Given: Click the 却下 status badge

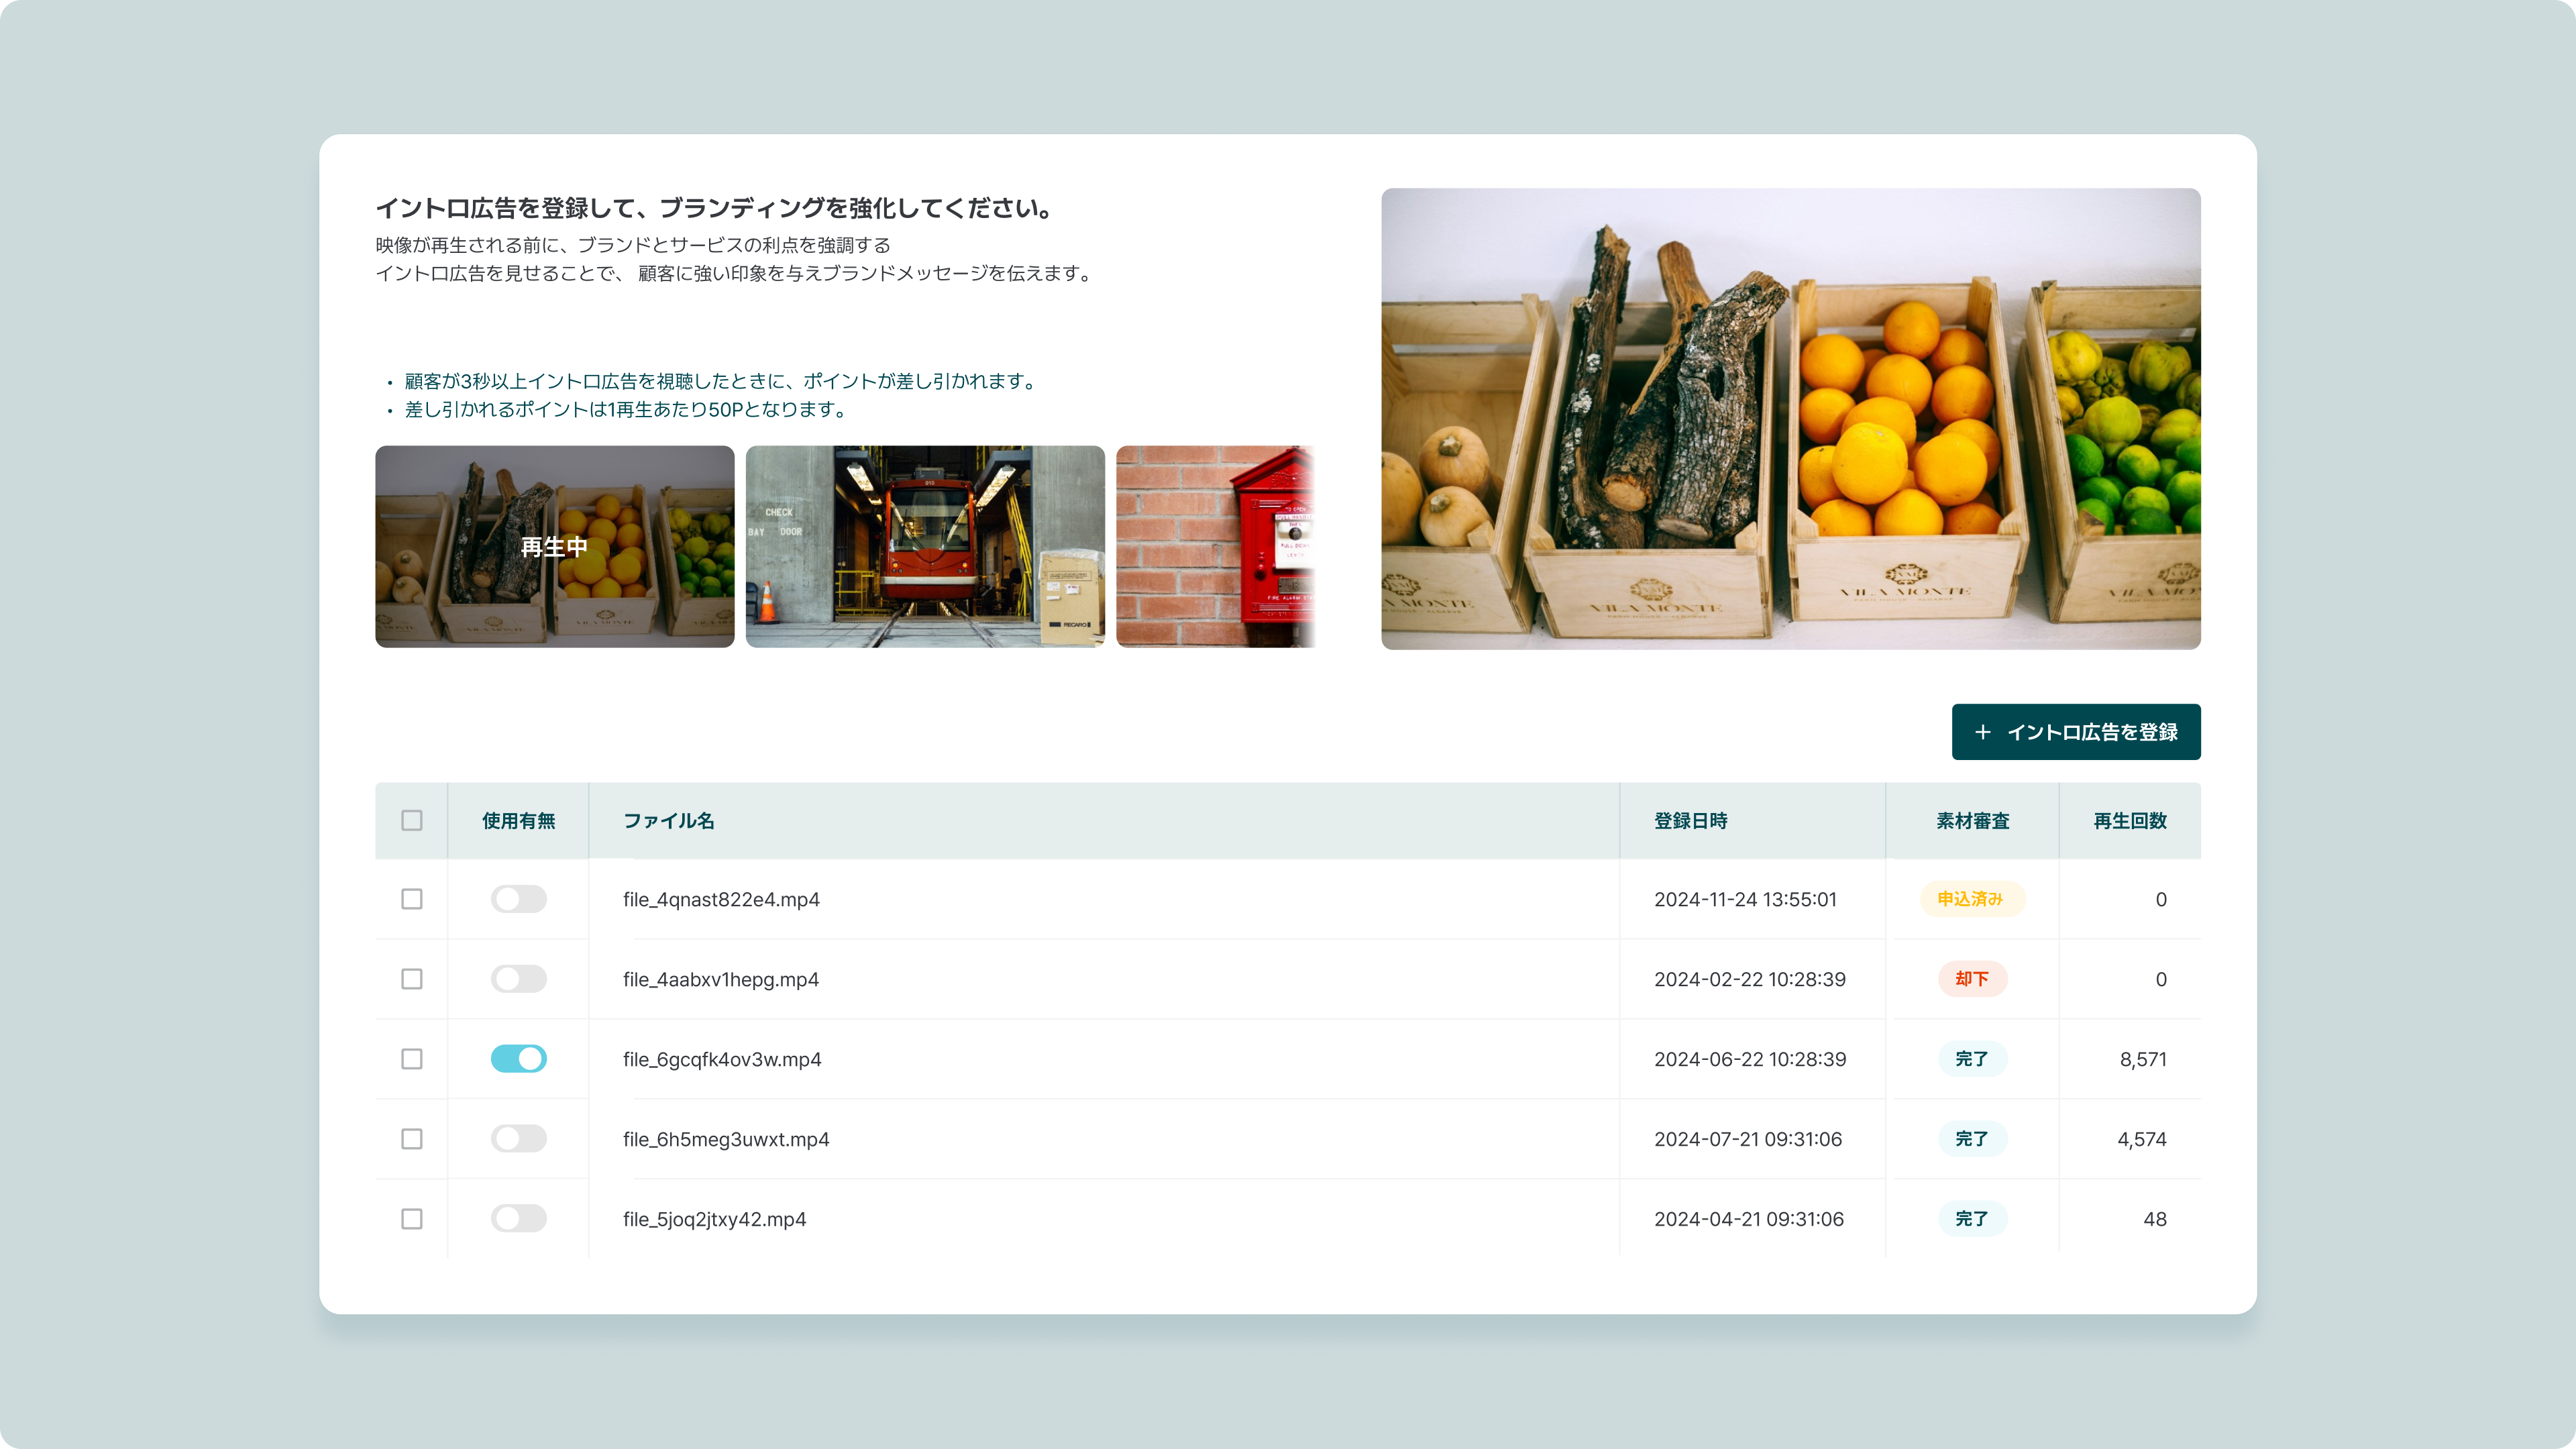Looking at the screenshot, I should 1971,979.
